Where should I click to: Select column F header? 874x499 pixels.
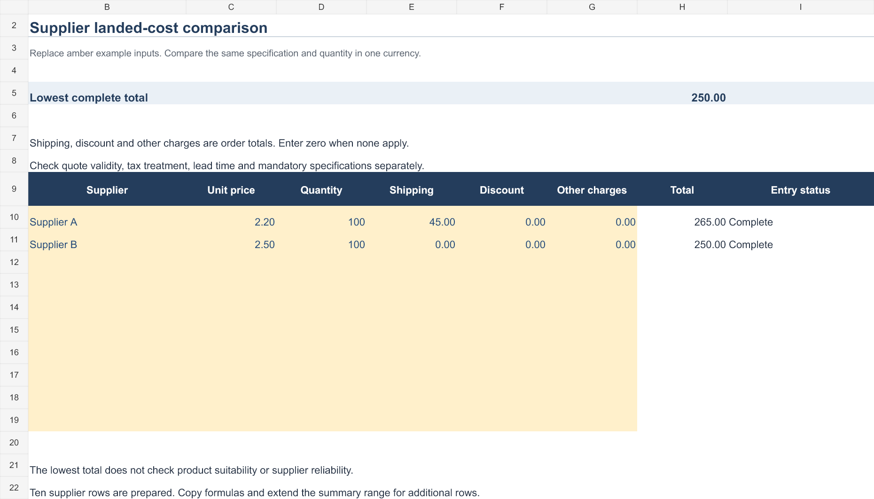[x=502, y=7]
